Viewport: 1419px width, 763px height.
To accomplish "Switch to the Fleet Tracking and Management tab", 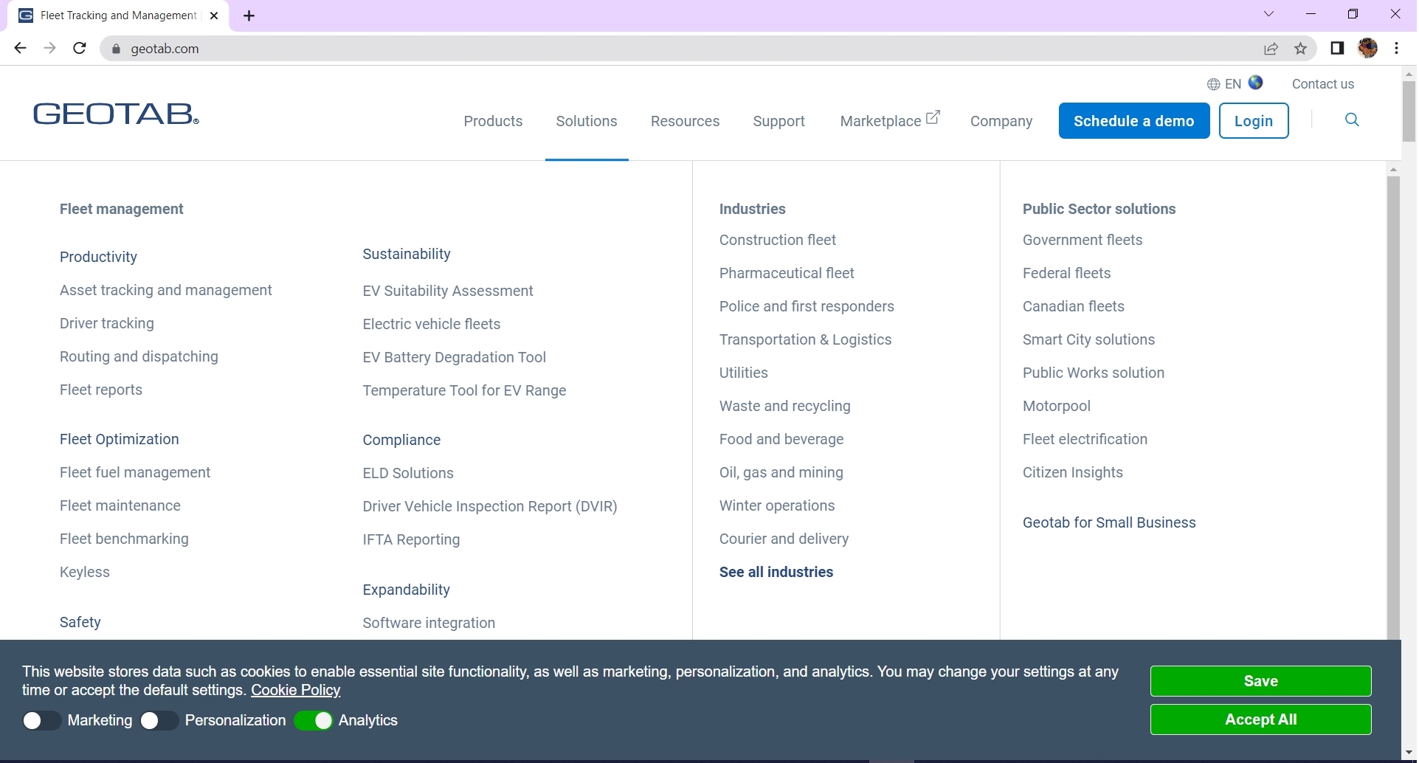I will tap(111, 15).
